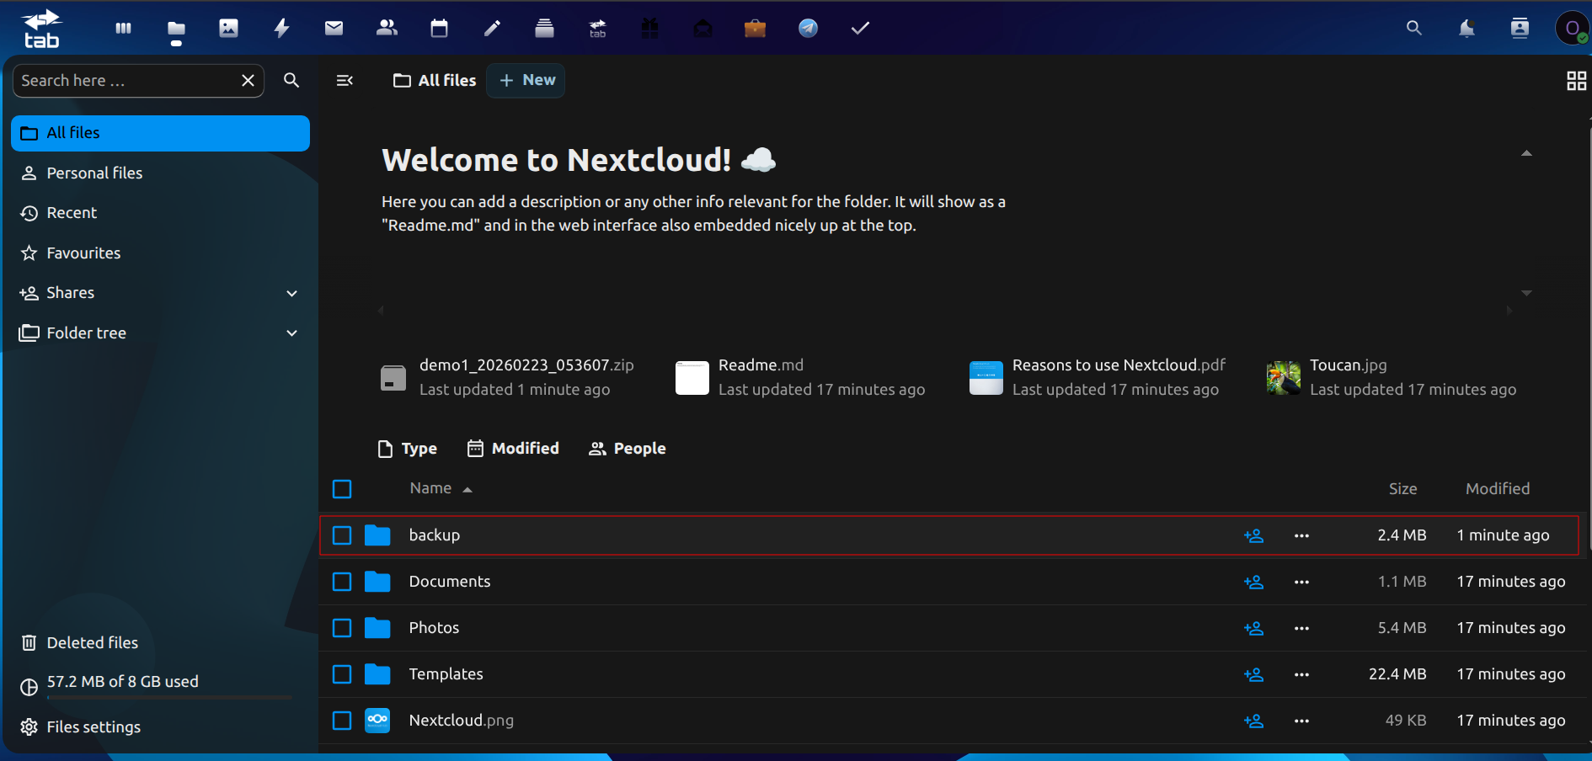Open share options for Documents folder

click(1253, 582)
